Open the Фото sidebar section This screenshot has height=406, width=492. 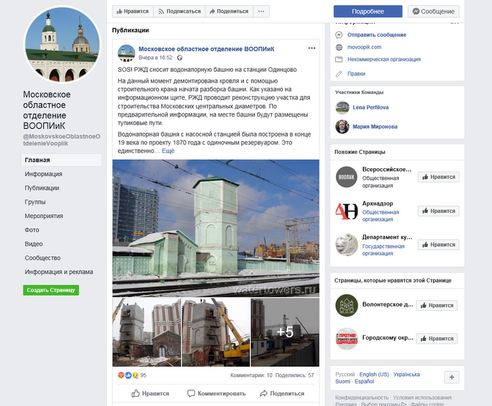(x=32, y=230)
